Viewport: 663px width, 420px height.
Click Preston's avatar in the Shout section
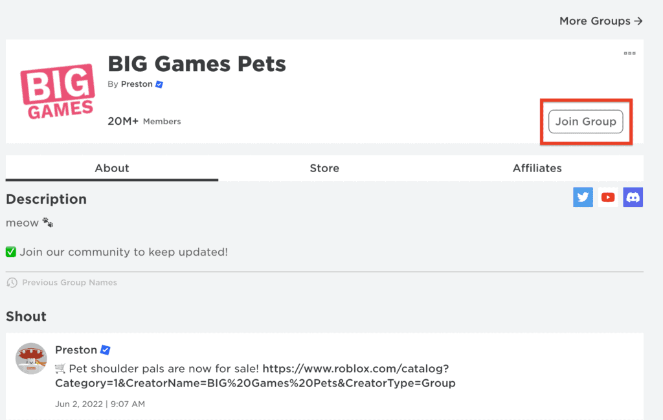31,359
